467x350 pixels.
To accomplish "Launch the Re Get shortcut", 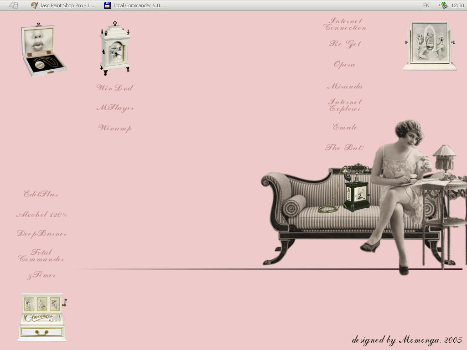I will point(345,44).
